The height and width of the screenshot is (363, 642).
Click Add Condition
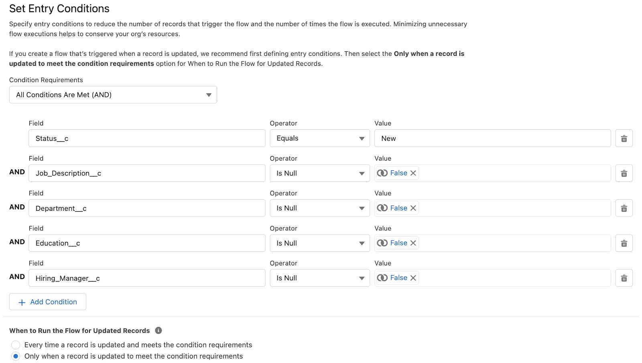pos(47,302)
